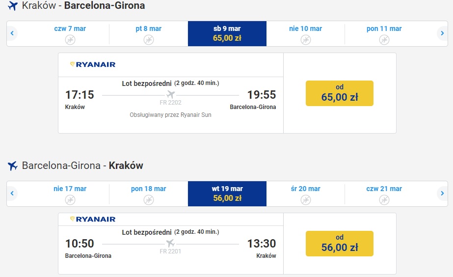Select the pon 18 mar date tab

tap(149, 194)
